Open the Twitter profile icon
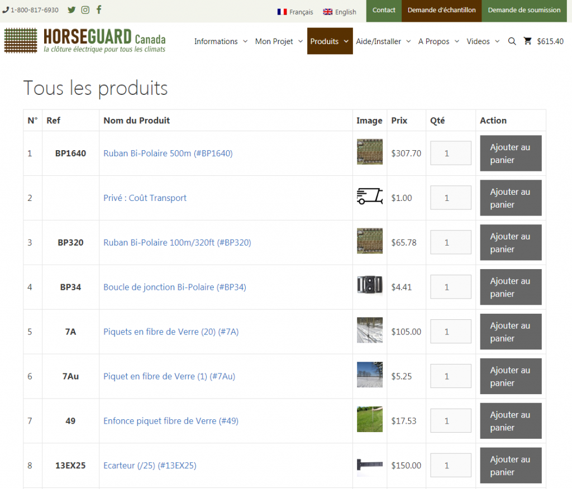Viewport: 572px width, 489px height. tap(71, 10)
